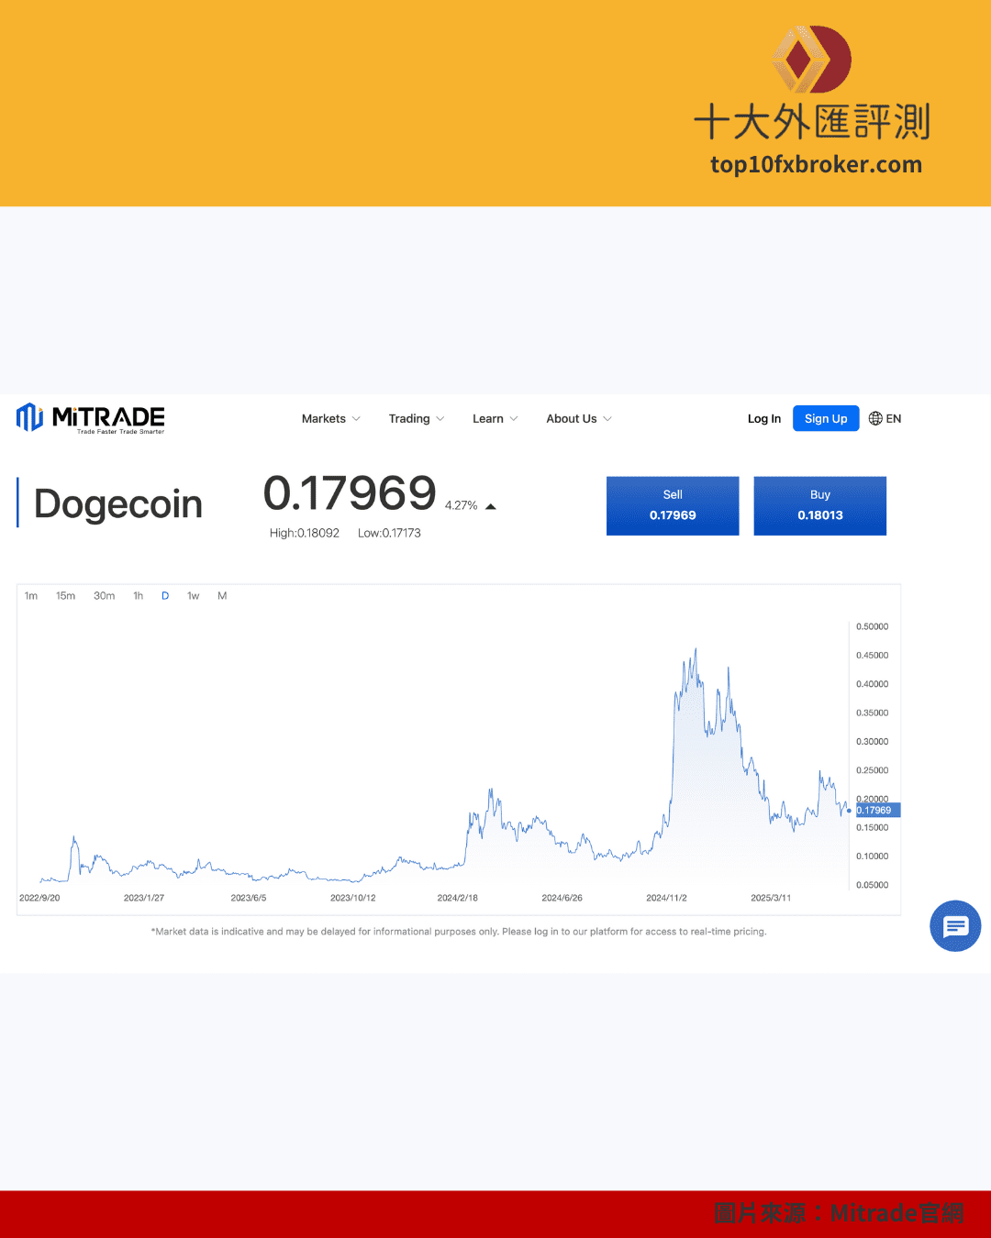Image resolution: width=991 pixels, height=1238 pixels.
Task: Expand the Trading dropdown menu
Action: coord(416,419)
